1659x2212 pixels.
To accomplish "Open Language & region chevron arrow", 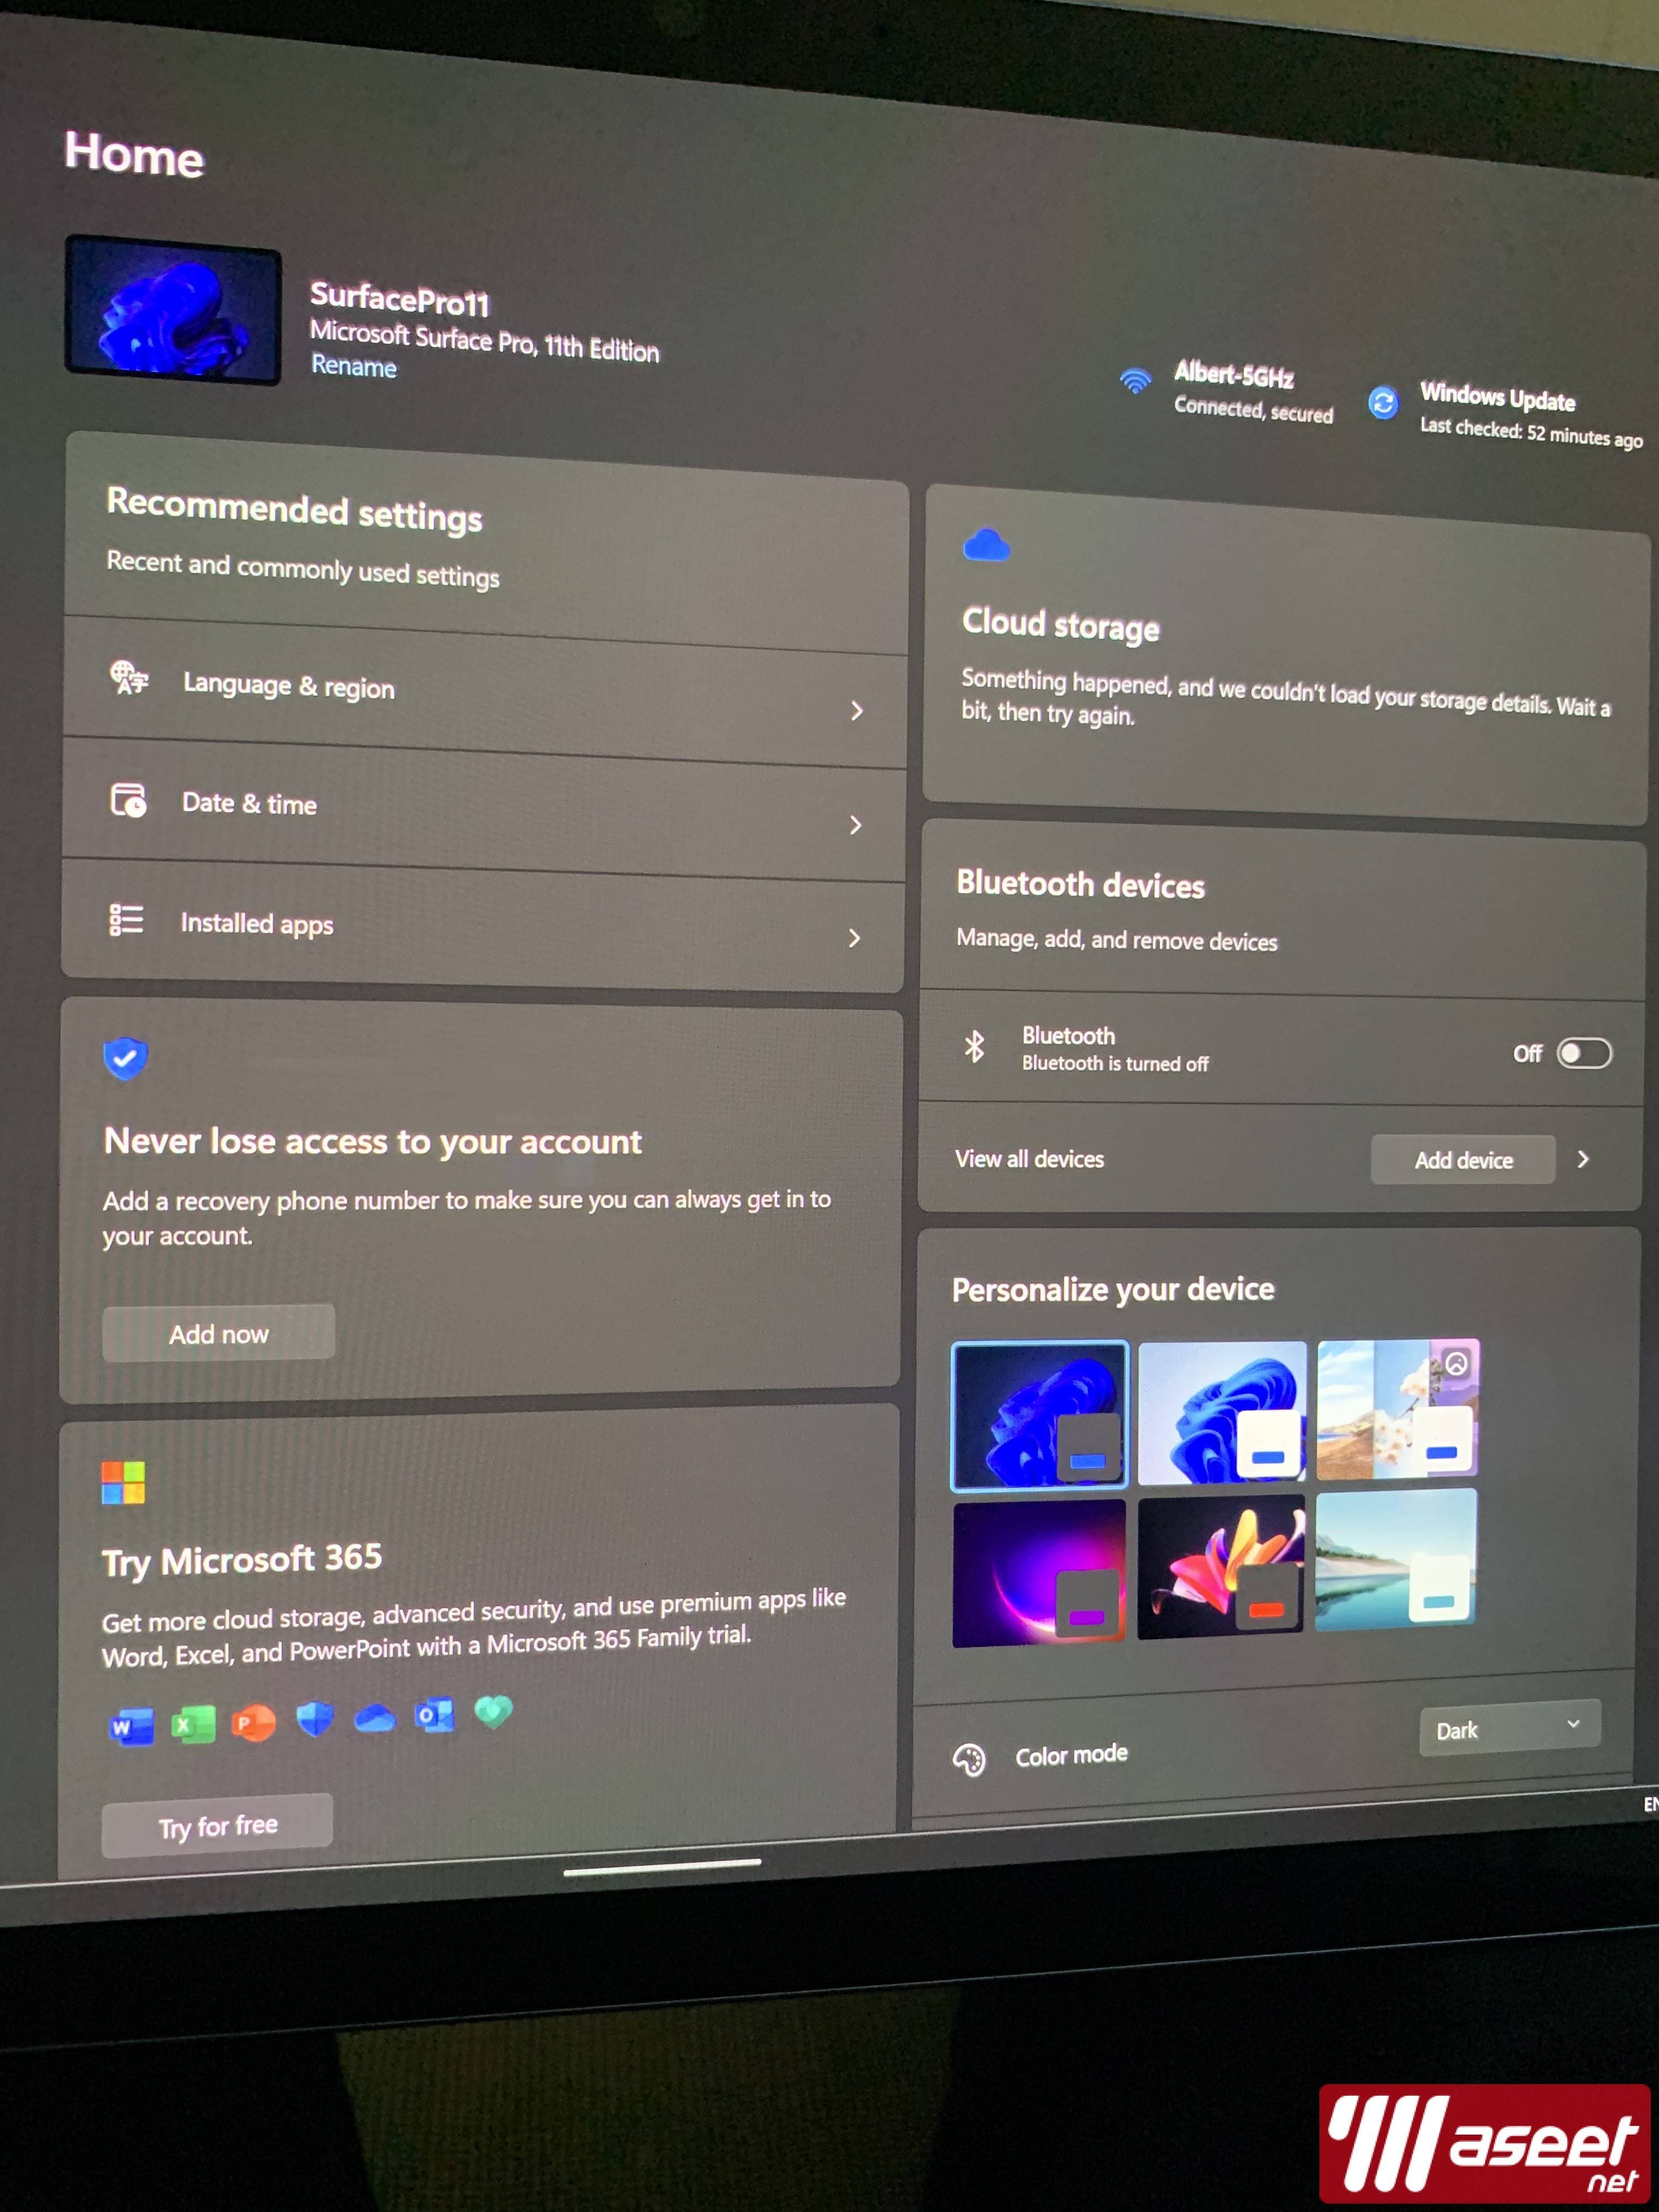I will pyautogui.click(x=856, y=711).
